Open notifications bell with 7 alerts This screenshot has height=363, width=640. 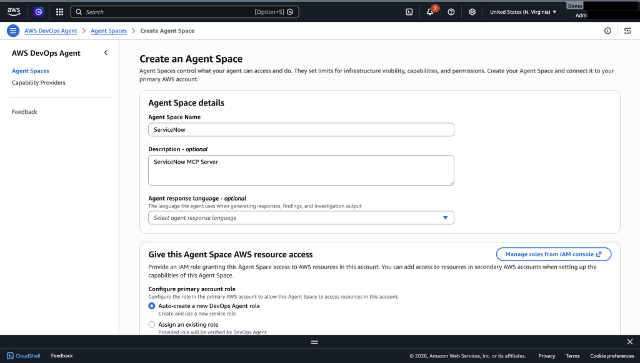pos(431,11)
